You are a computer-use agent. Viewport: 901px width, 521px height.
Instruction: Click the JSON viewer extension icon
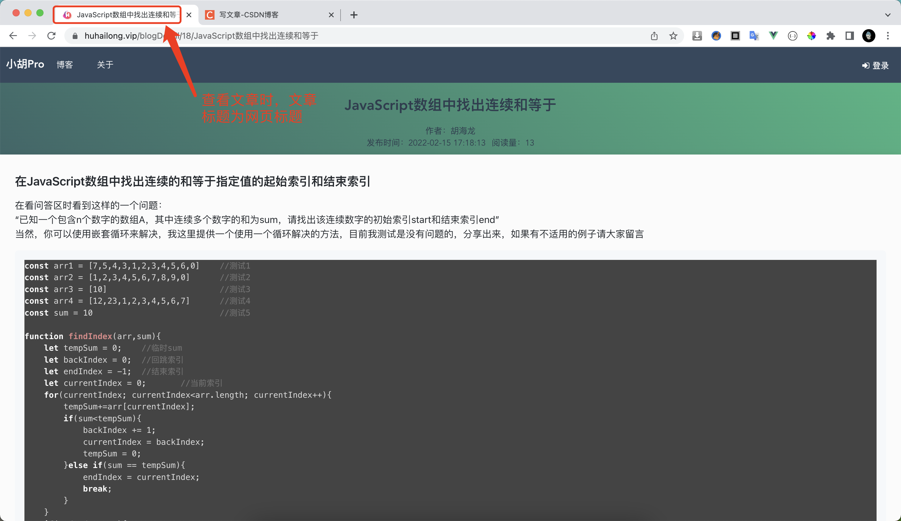coord(792,36)
